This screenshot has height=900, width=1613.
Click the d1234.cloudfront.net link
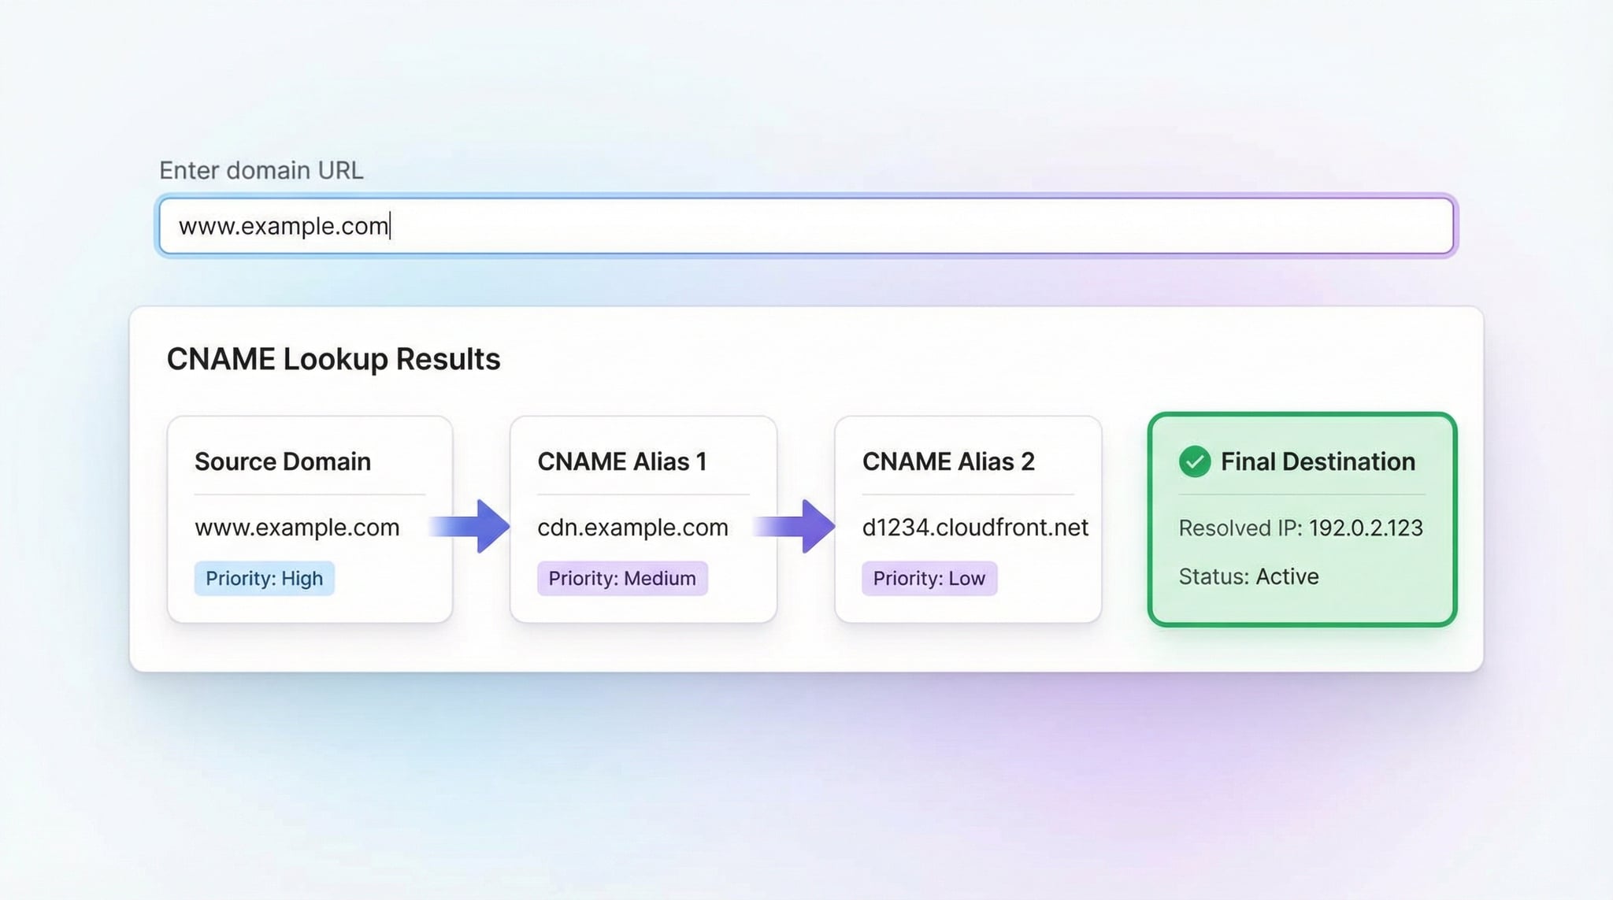(975, 528)
